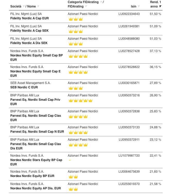Open Nordea Nordic Equity Small Cap BP EUR
The image size is (171, 194).
37,57
